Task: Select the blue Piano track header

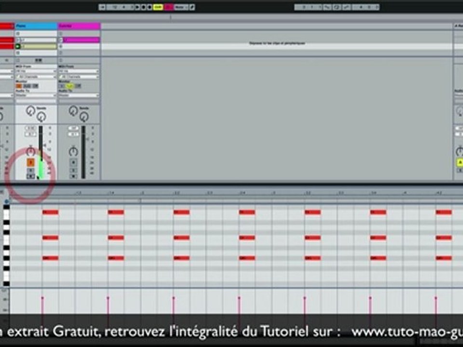Action: (36, 26)
